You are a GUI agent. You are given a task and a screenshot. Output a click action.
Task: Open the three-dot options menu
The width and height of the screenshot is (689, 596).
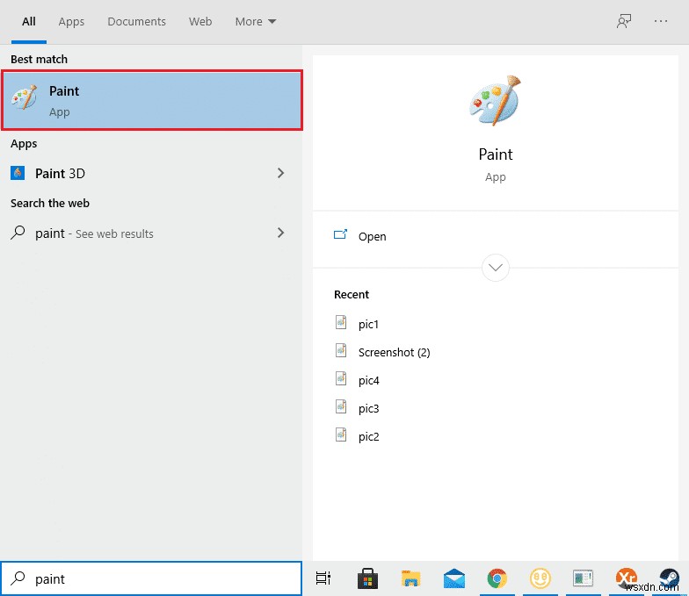661,21
